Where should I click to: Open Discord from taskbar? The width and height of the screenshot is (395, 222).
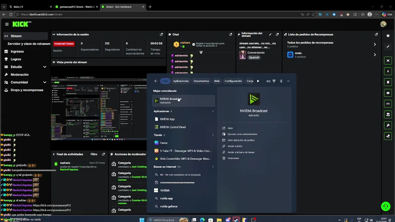(228, 220)
